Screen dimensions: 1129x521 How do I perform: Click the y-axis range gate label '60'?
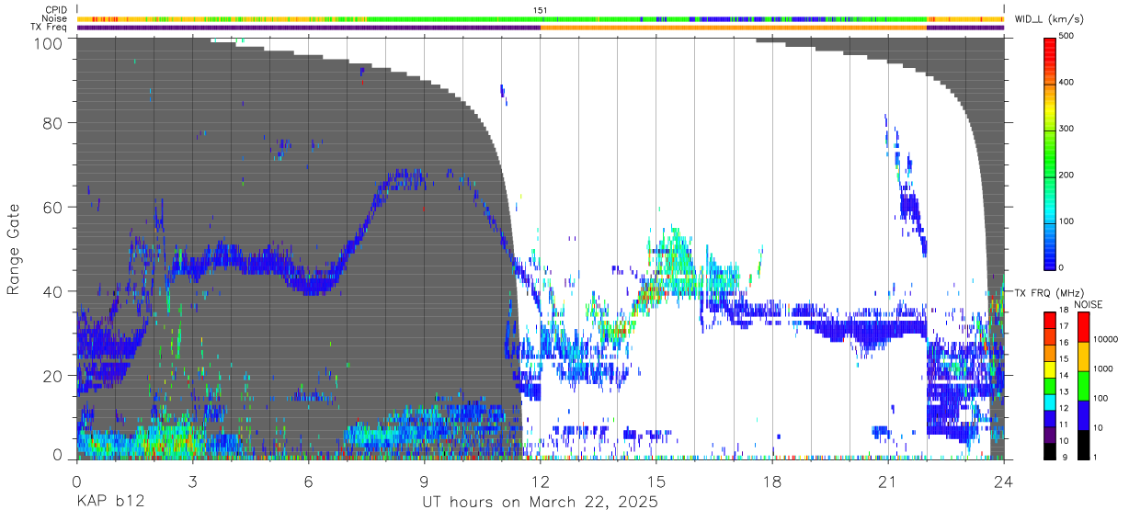54,207
